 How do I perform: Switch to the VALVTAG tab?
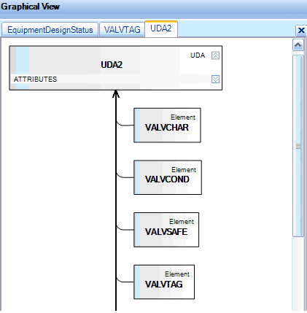[122, 30]
